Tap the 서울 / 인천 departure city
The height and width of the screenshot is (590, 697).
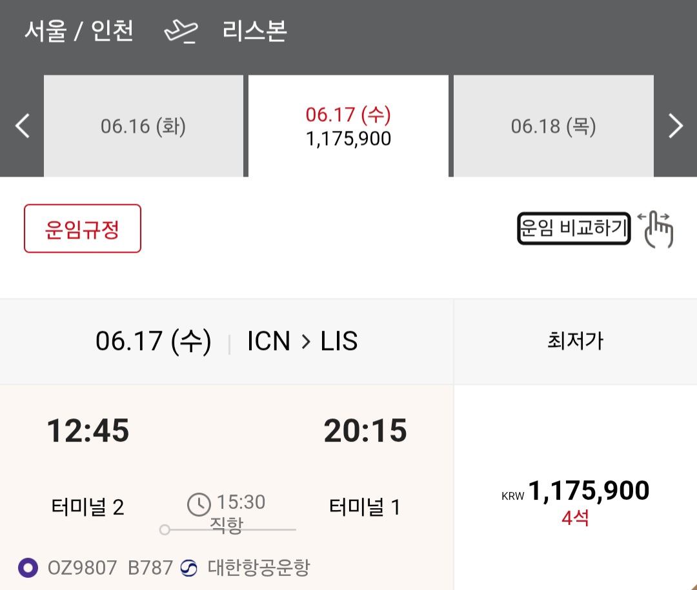(79, 32)
